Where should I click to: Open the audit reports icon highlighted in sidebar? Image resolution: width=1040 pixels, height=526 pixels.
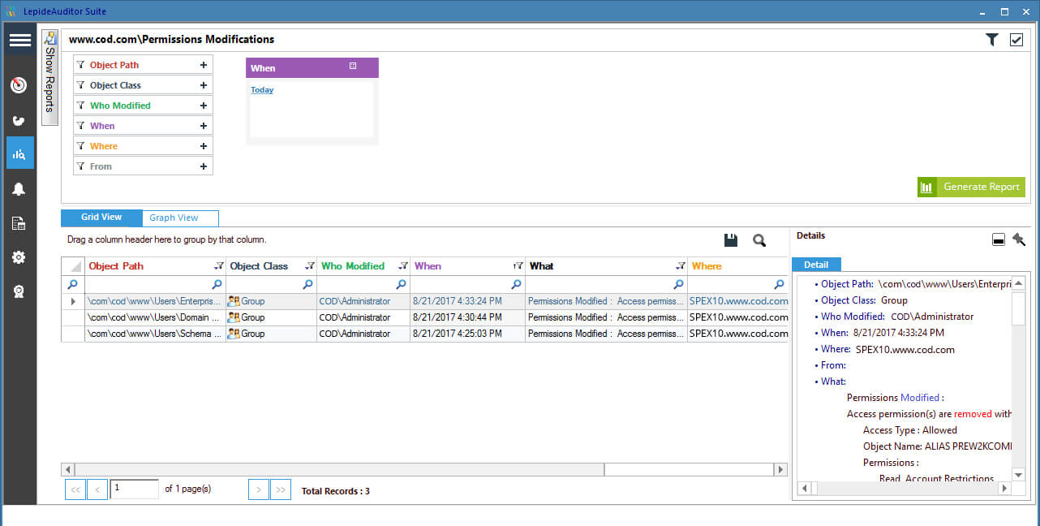19,153
